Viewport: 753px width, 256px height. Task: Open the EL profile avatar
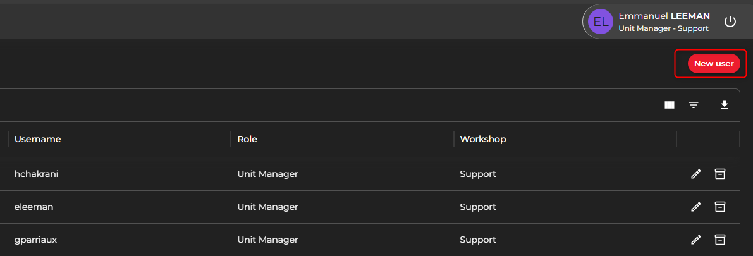tap(600, 21)
